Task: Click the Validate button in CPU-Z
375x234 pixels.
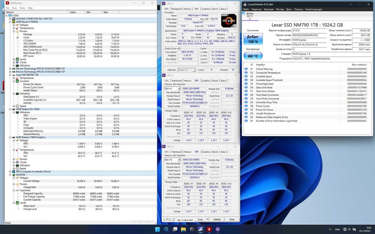Action: pyautogui.click(x=217, y=219)
